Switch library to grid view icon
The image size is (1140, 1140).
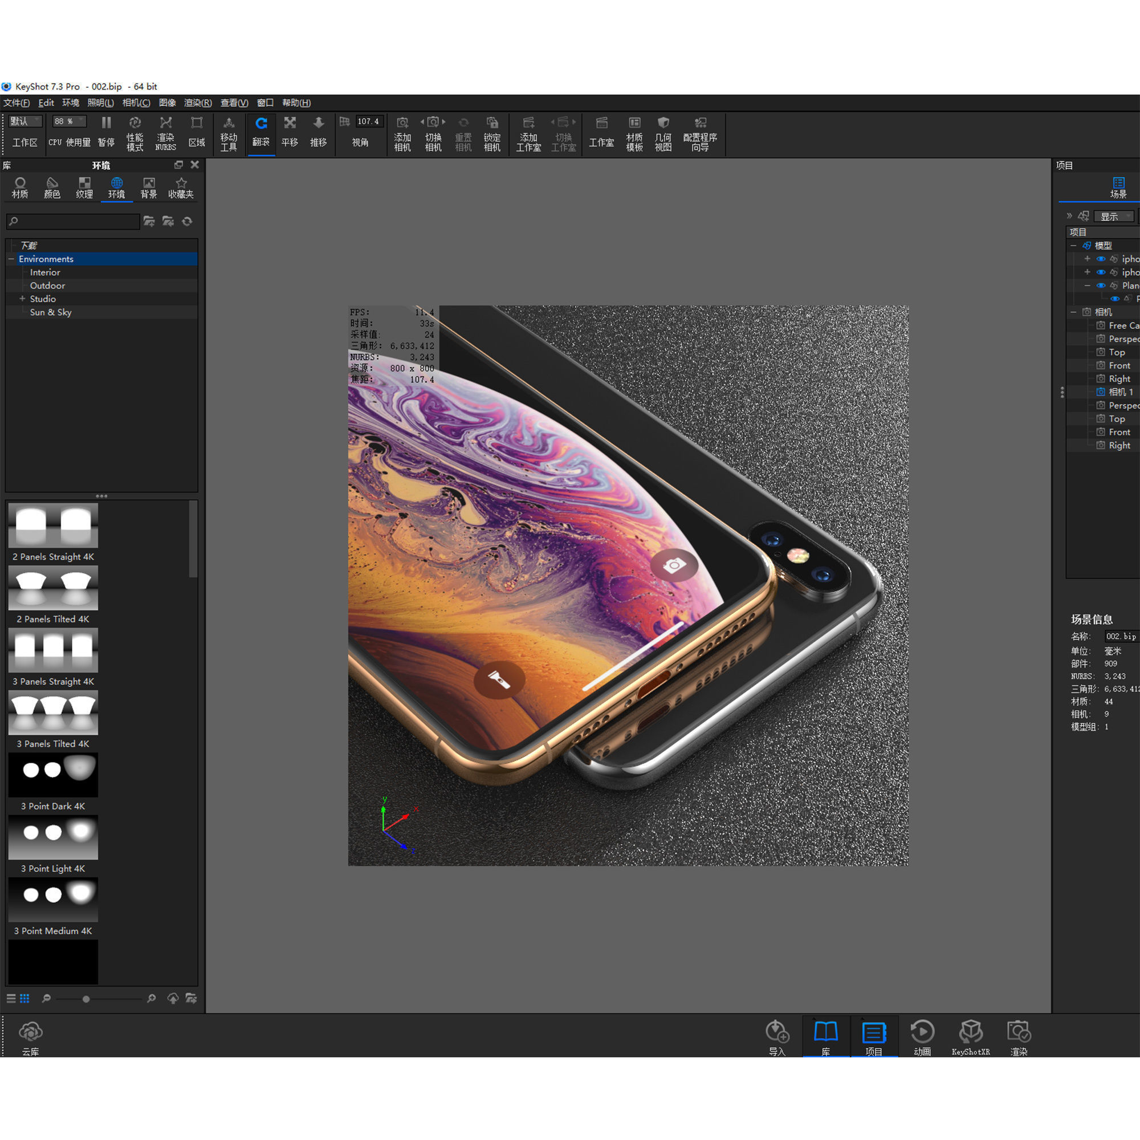25,999
